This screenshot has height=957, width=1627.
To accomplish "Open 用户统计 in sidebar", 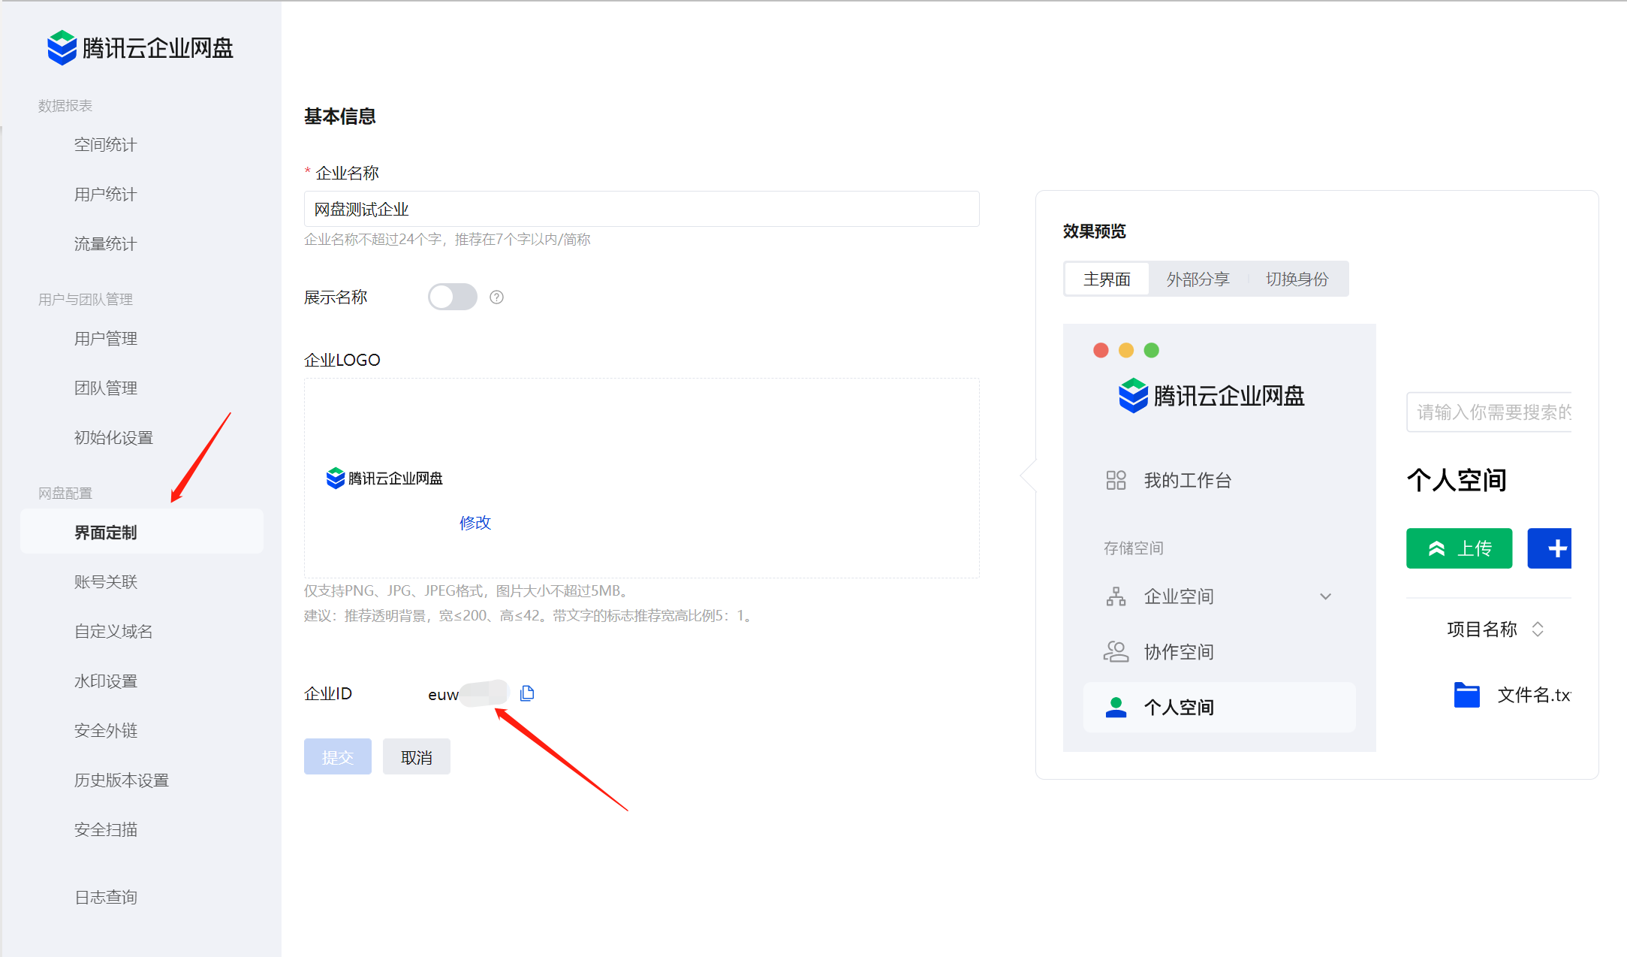I will [x=105, y=195].
